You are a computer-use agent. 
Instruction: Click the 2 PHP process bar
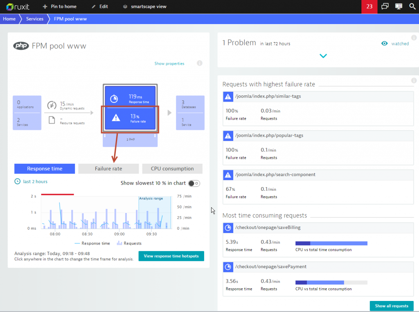pos(130,140)
